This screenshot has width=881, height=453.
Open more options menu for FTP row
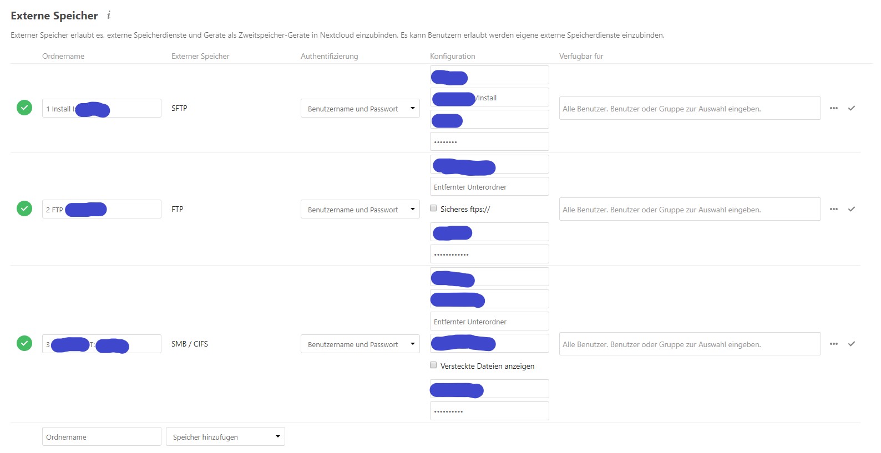(x=833, y=209)
